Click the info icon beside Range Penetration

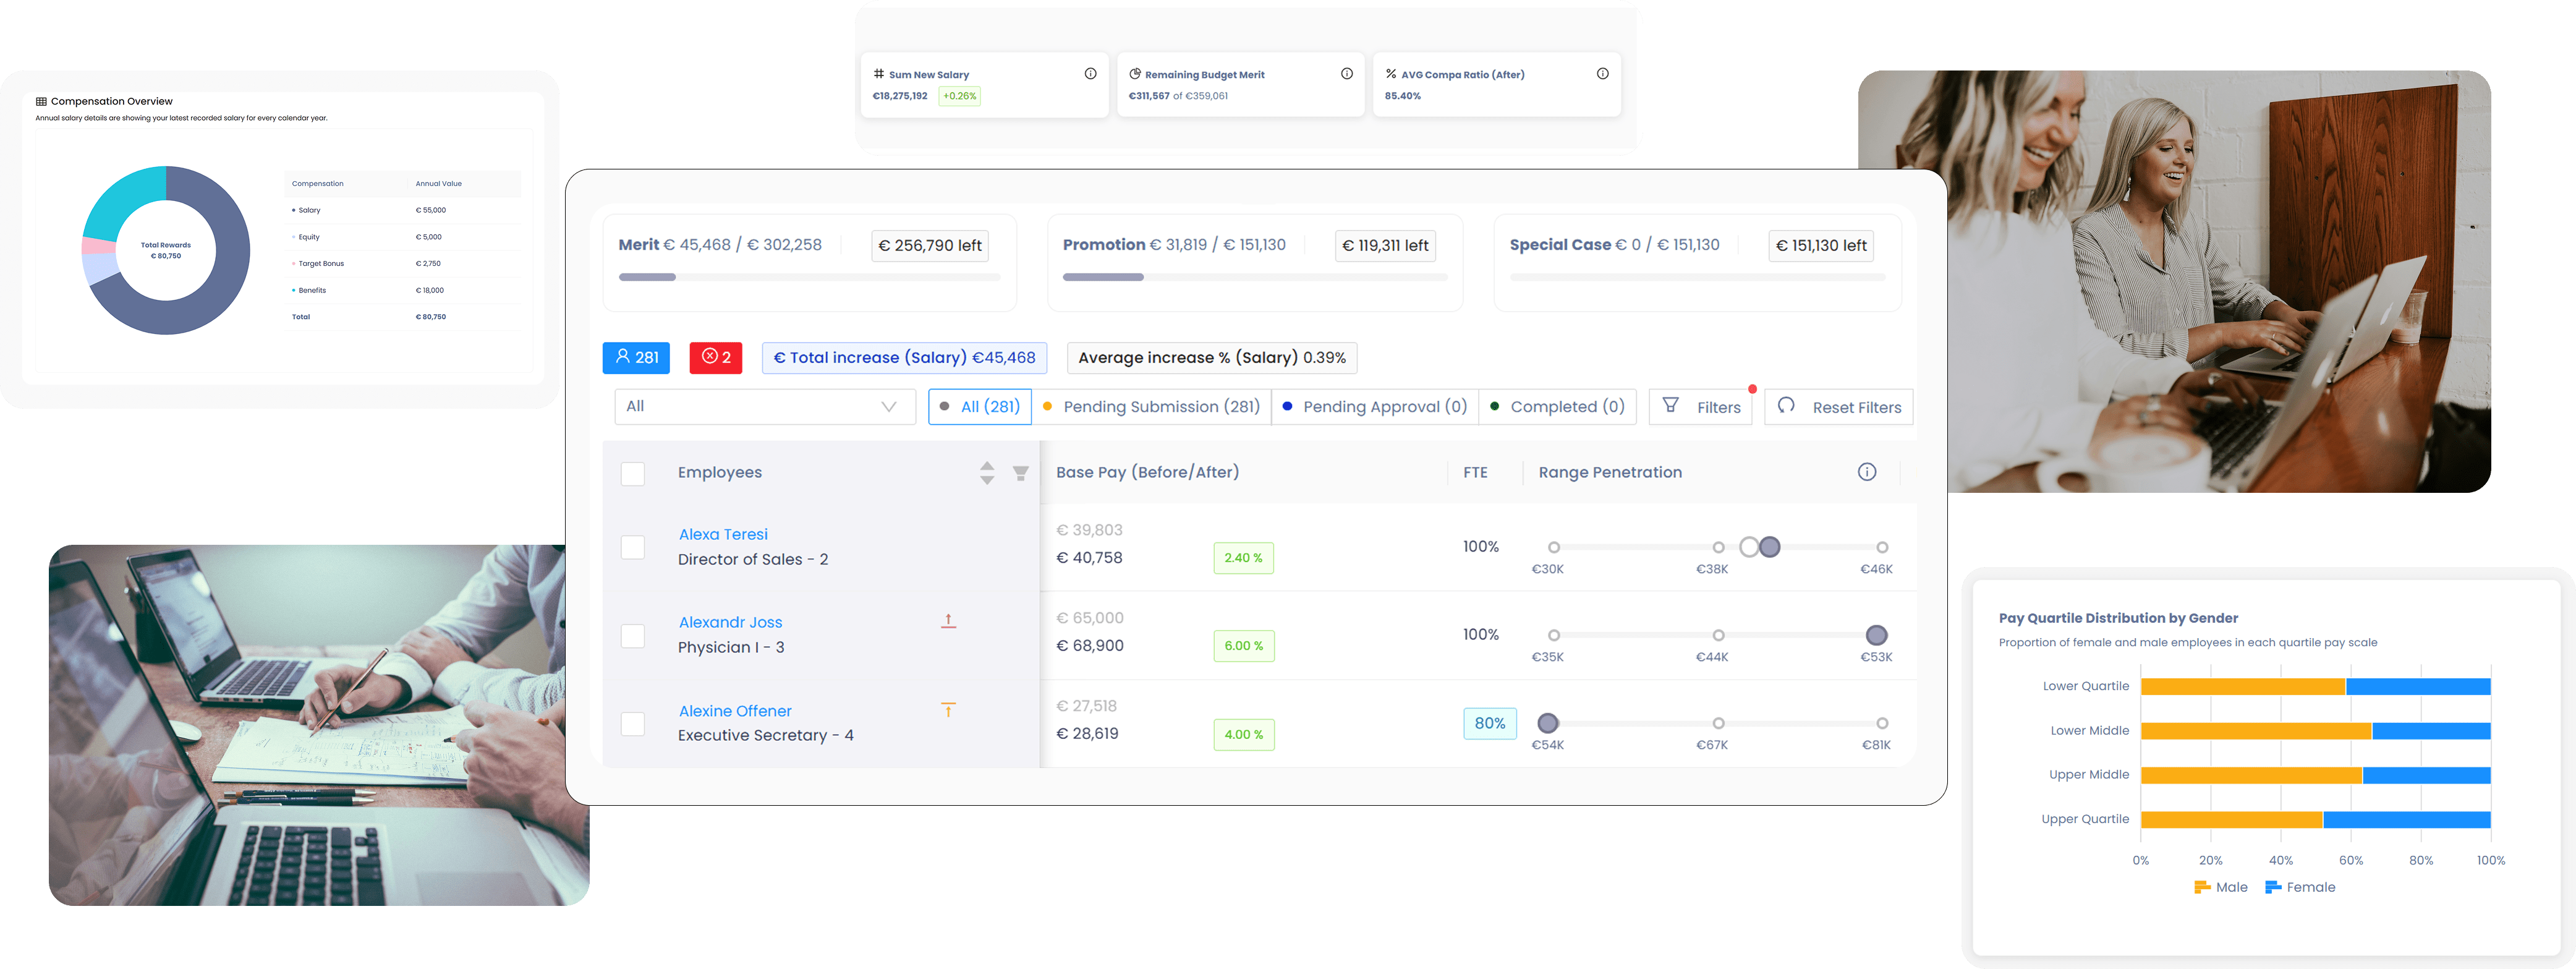(x=1866, y=471)
